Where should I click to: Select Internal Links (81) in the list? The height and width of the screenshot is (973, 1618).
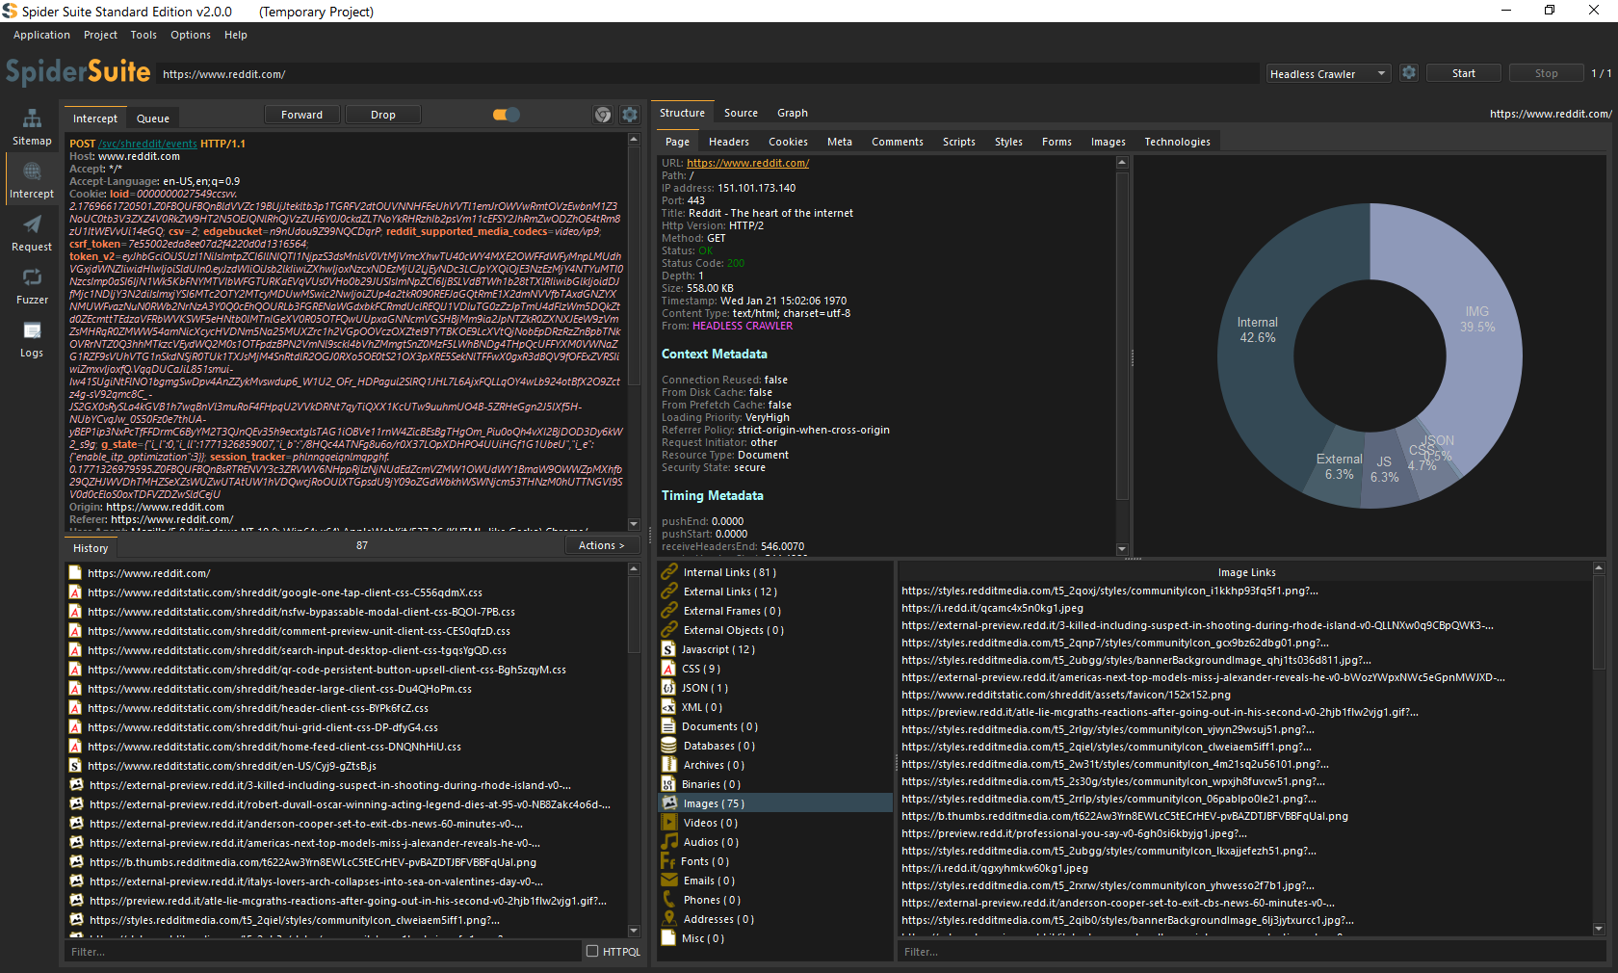coord(729,572)
